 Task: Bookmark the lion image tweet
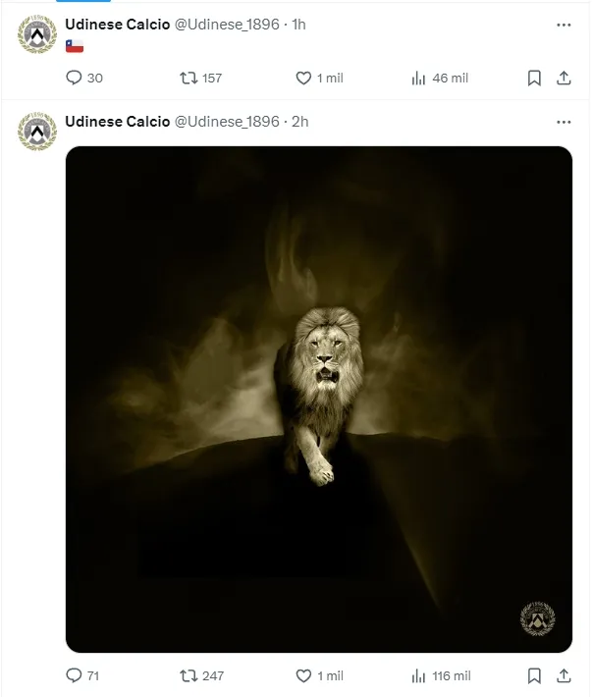pyautogui.click(x=534, y=675)
